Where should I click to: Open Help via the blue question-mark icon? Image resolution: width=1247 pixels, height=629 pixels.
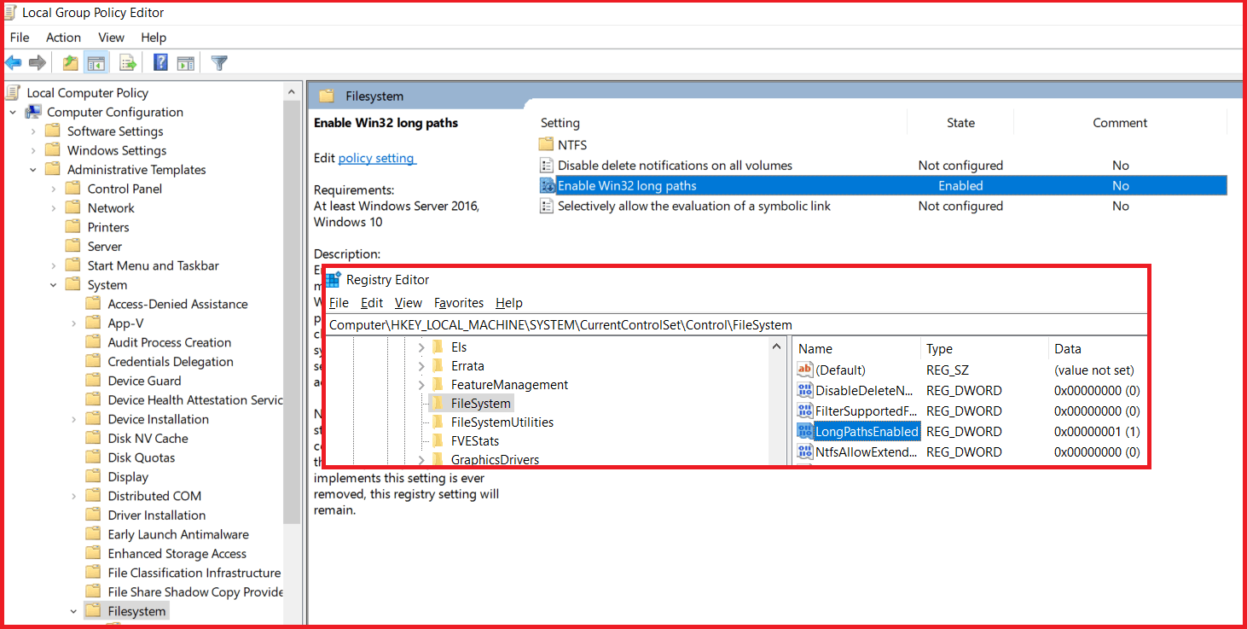[x=160, y=62]
